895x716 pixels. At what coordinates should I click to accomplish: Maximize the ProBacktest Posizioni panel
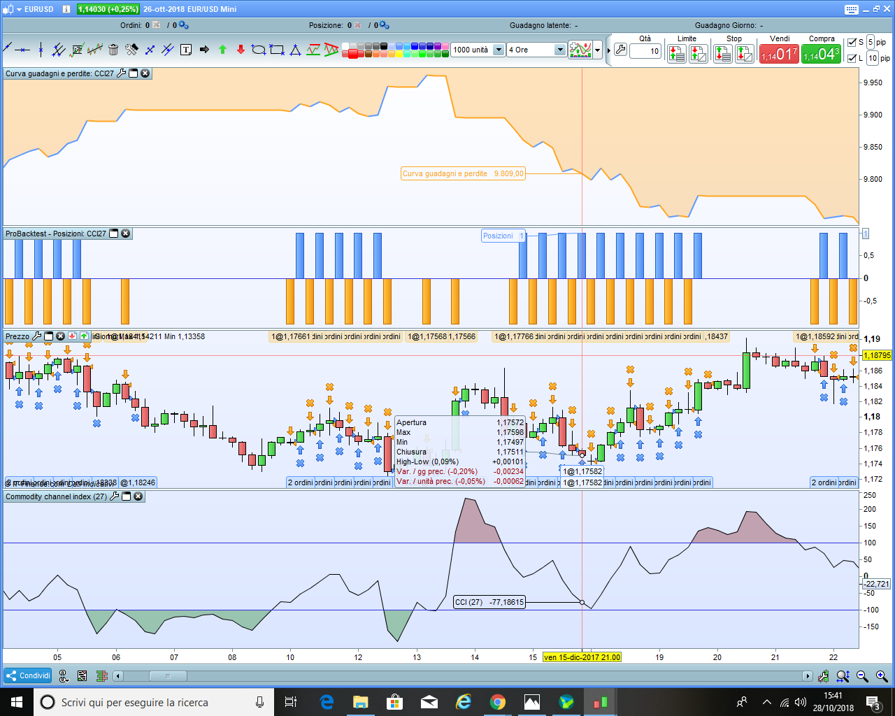pos(114,234)
